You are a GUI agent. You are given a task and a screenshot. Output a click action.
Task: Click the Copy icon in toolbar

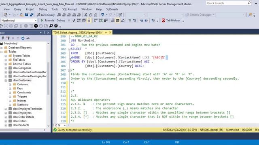91,15
